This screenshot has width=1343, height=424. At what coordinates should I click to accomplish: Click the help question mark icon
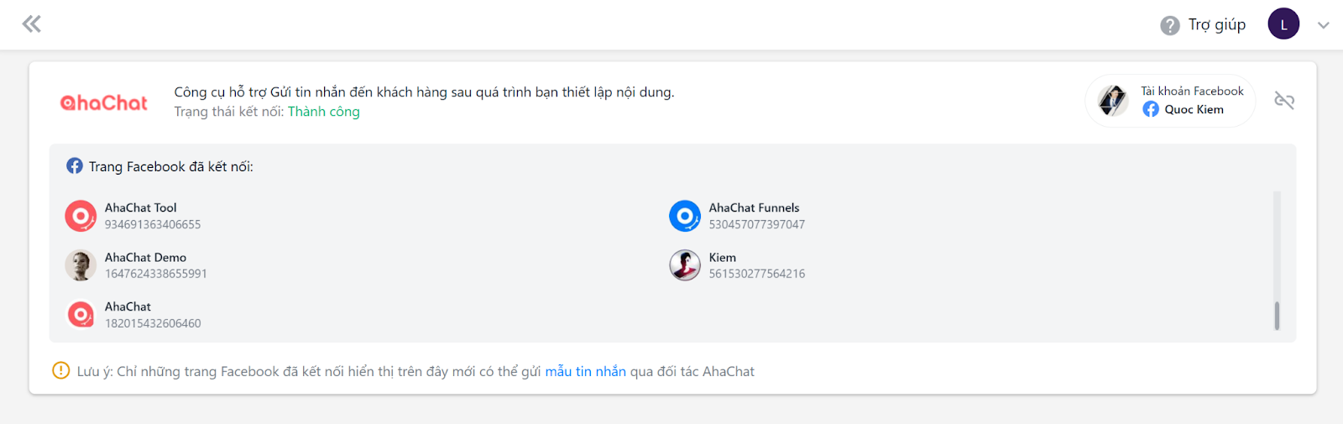pyautogui.click(x=1170, y=26)
